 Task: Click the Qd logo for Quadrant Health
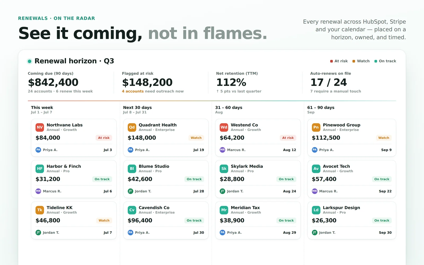tap(132, 127)
